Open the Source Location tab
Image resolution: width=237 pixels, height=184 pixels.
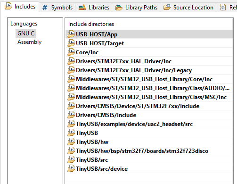click(188, 8)
